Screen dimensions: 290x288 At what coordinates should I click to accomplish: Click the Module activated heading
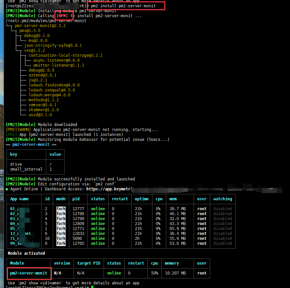tap(26, 253)
